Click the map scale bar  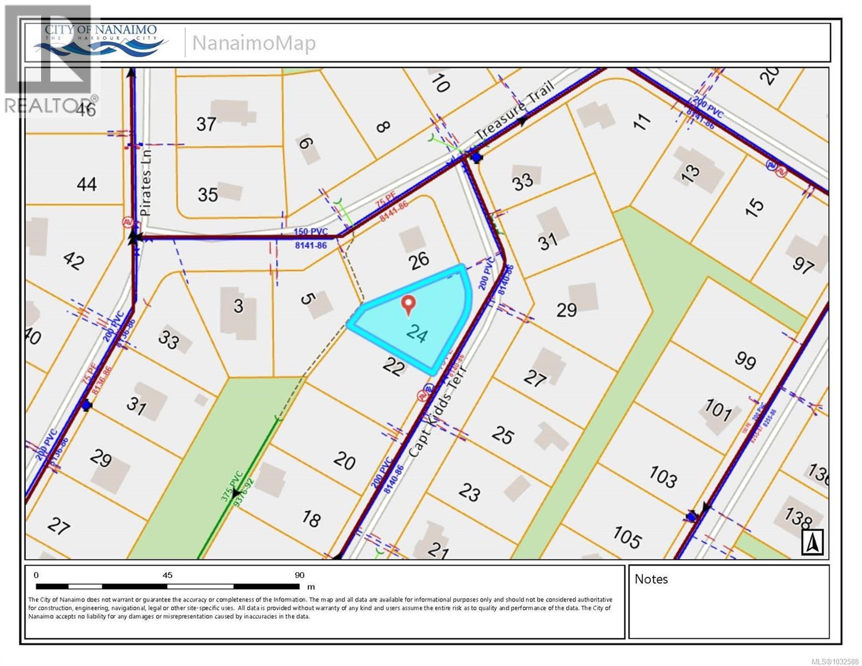click(168, 586)
